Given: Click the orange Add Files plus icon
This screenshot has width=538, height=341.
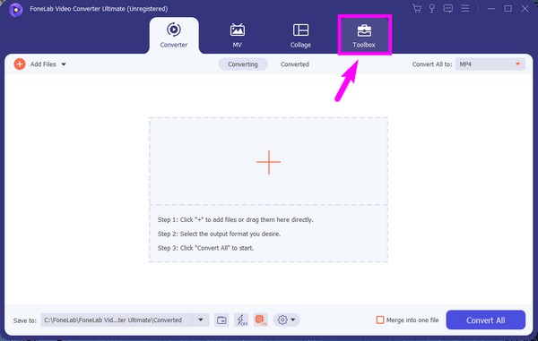Looking at the screenshot, I should click(20, 64).
